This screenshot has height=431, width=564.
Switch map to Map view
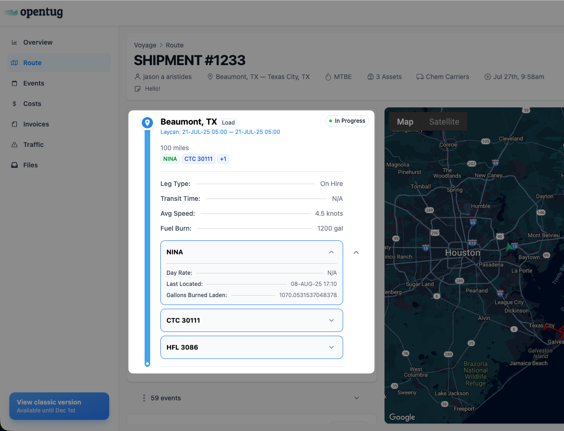405,122
